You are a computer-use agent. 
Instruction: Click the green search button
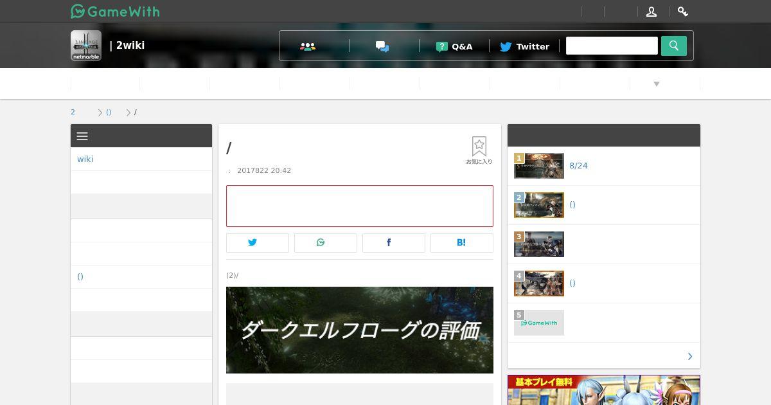(674, 46)
